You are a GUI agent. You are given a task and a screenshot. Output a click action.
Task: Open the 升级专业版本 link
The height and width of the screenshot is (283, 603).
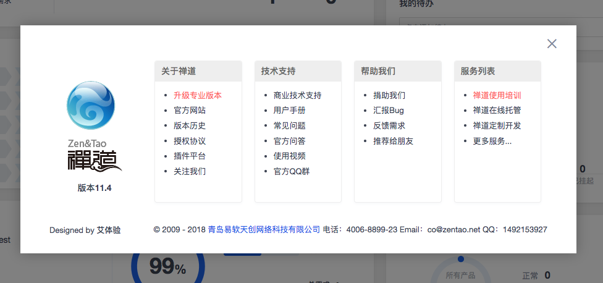pyautogui.click(x=197, y=95)
